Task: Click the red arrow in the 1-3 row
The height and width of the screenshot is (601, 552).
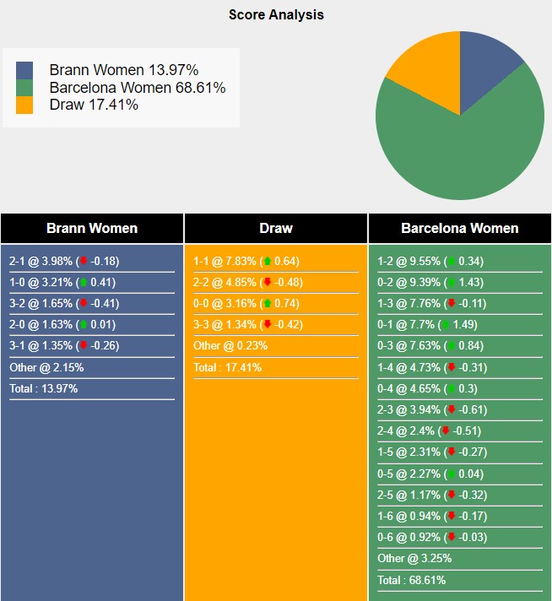Action: pyautogui.click(x=452, y=303)
